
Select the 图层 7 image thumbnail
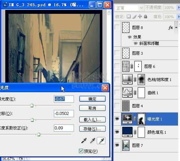point(126,145)
